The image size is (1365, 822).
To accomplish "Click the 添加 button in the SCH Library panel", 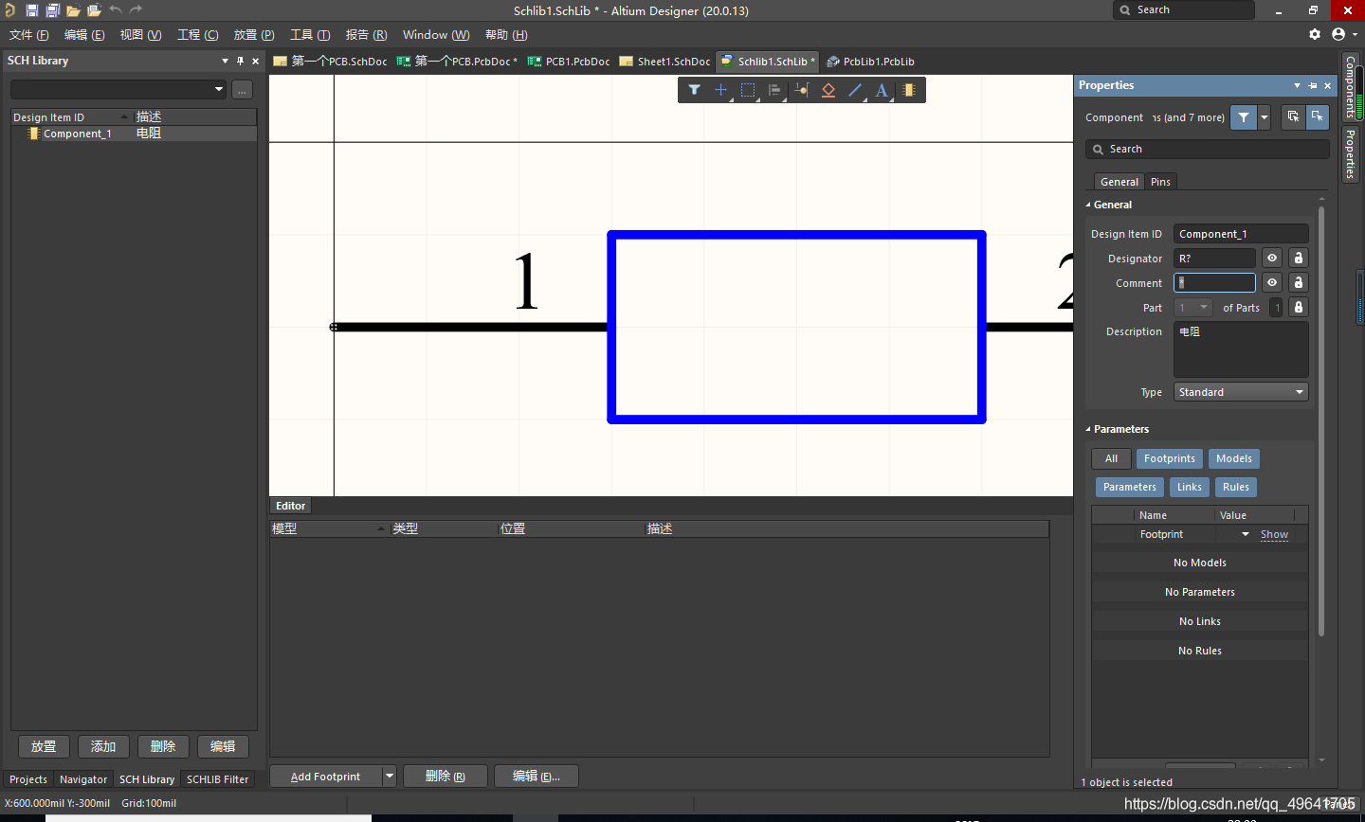I will pyautogui.click(x=103, y=746).
